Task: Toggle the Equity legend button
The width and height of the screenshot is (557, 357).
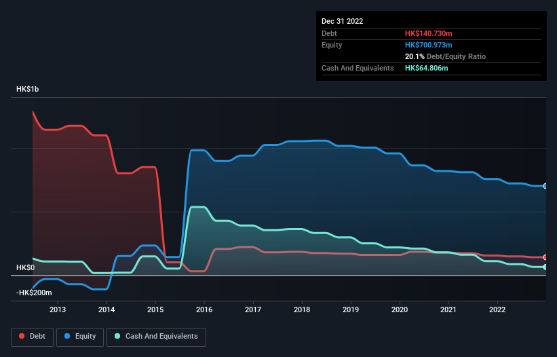Action: [80, 337]
